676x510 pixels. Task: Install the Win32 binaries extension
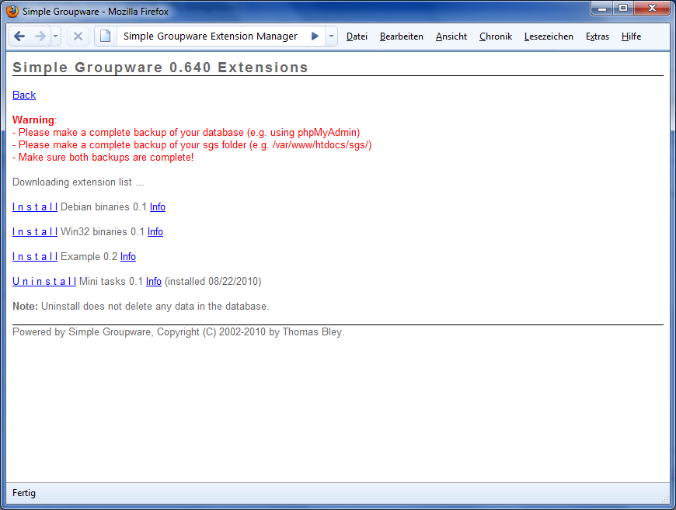click(x=35, y=232)
